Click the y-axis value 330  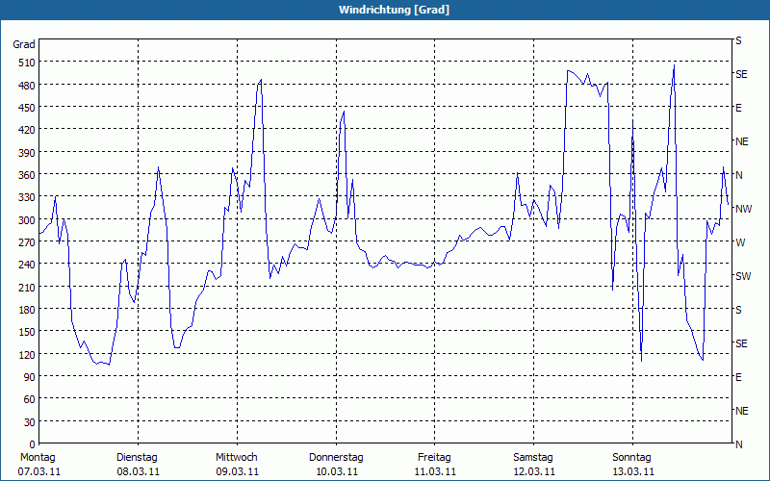[27, 197]
